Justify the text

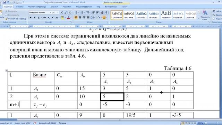(88, 17)
